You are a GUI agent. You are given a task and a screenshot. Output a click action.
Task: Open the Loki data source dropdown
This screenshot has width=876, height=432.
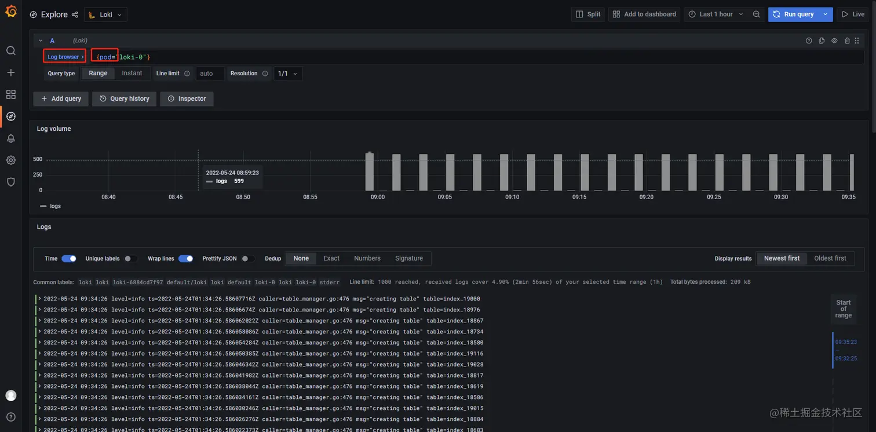105,14
